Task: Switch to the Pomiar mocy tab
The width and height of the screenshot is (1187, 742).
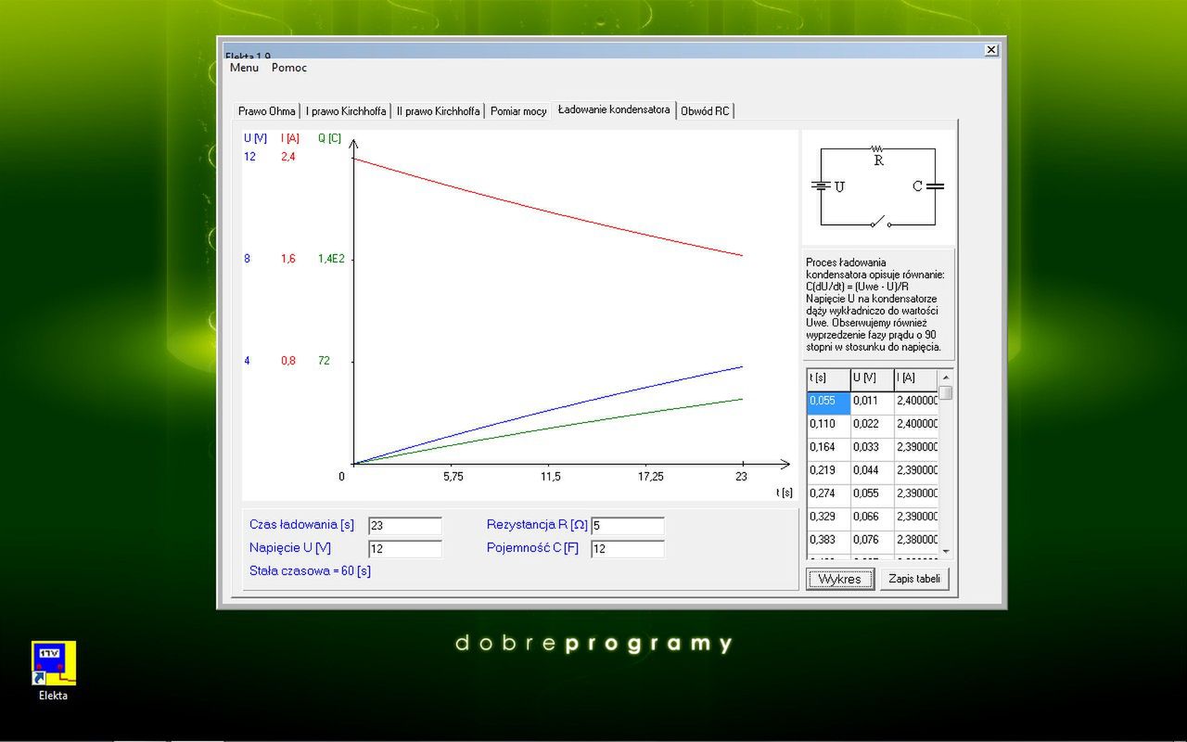Action: pos(518,111)
